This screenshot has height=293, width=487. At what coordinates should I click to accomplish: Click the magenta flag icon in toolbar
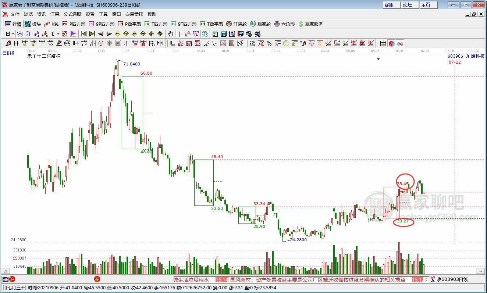[73, 34]
